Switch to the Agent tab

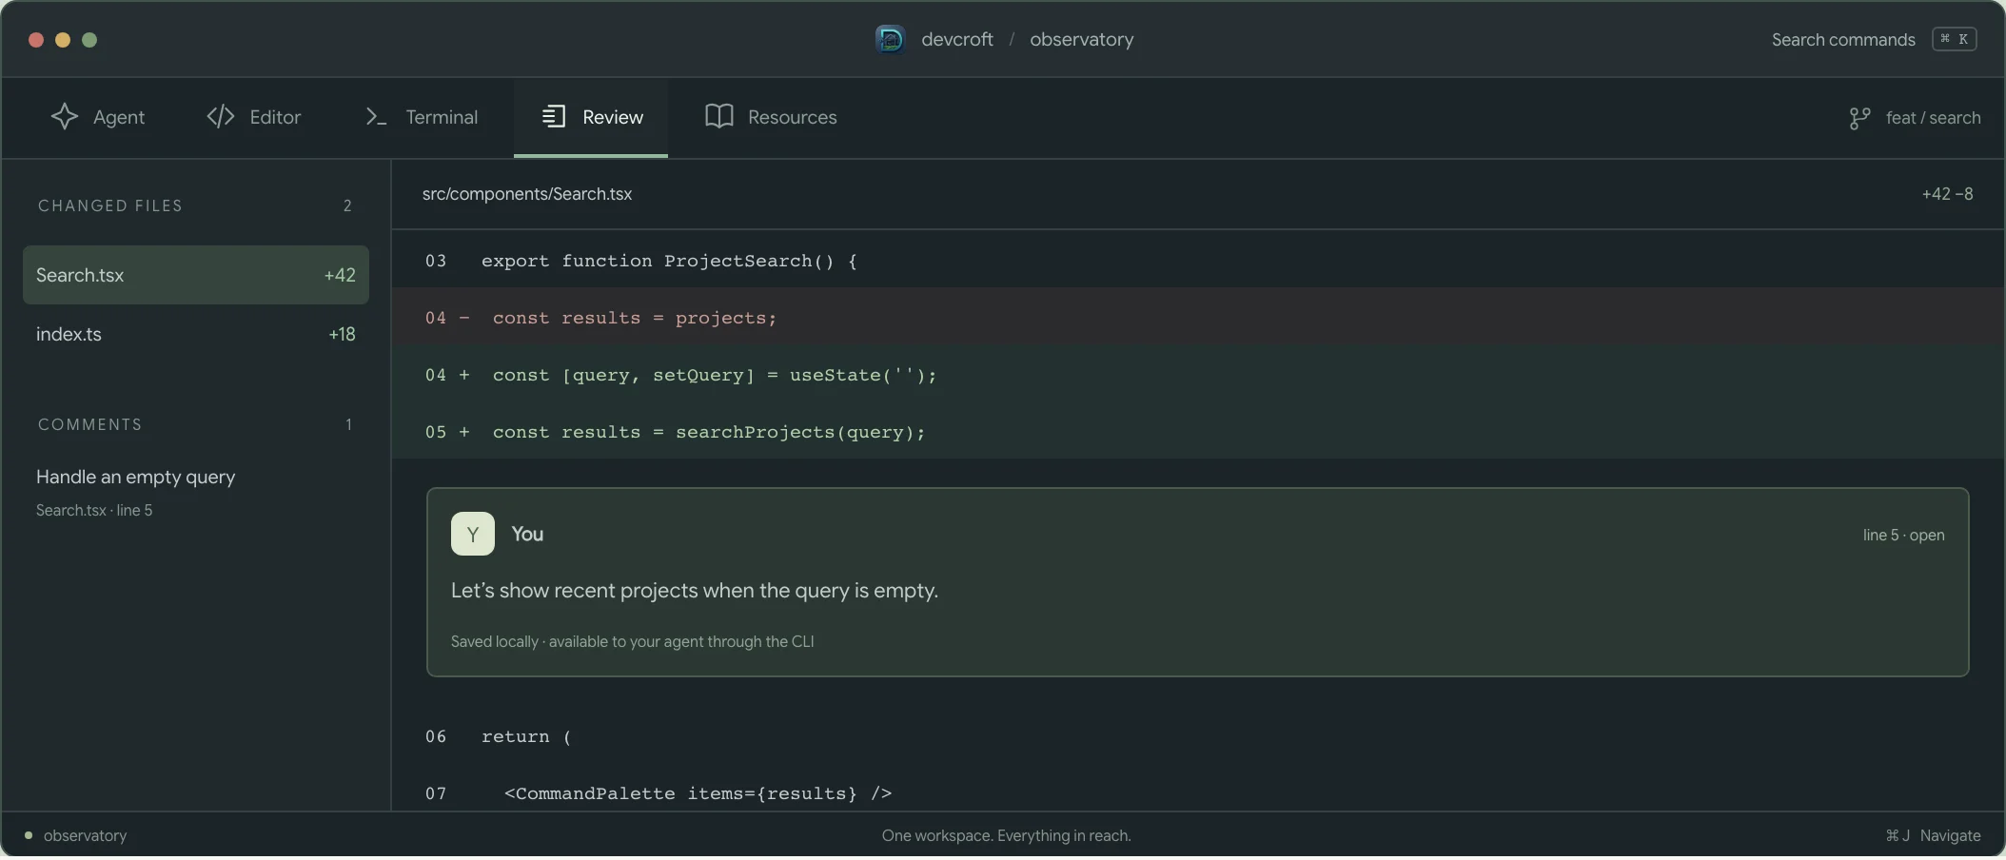98,117
